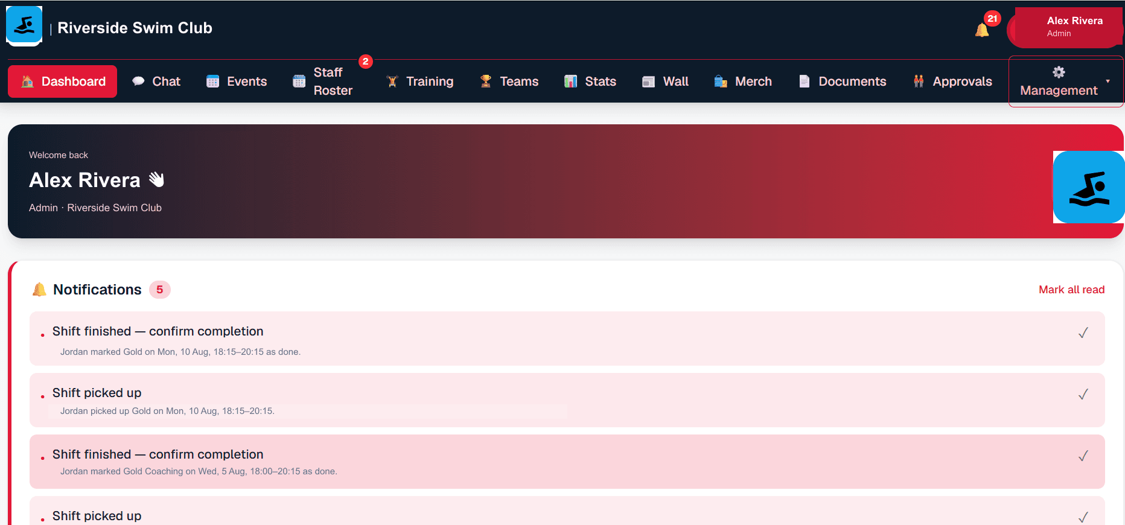Click the Merch shopping bags icon
This screenshot has height=525, width=1125.
(x=721, y=81)
